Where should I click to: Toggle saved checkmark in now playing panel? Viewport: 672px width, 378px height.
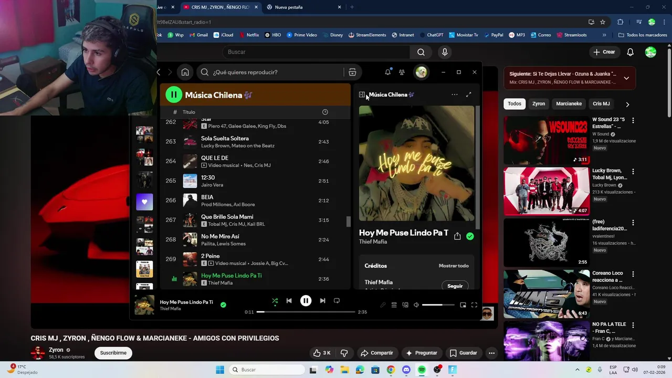point(470,236)
